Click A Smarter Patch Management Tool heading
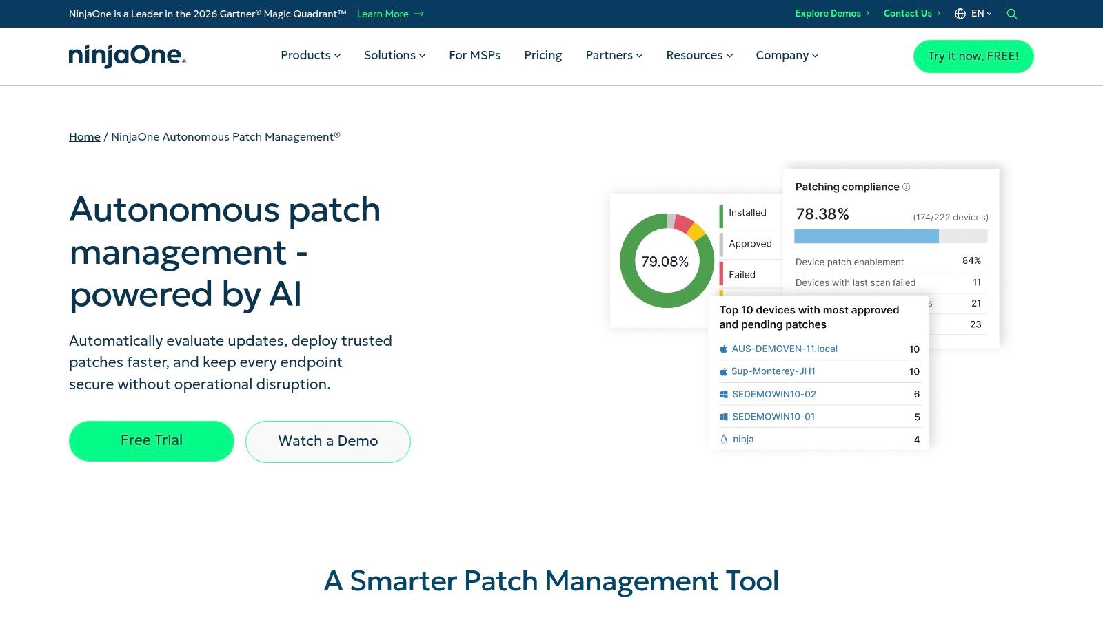The image size is (1103, 620). 551,581
